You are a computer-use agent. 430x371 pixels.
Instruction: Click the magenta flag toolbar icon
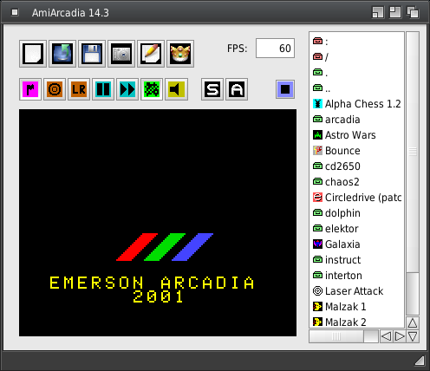pyautogui.click(x=30, y=89)
